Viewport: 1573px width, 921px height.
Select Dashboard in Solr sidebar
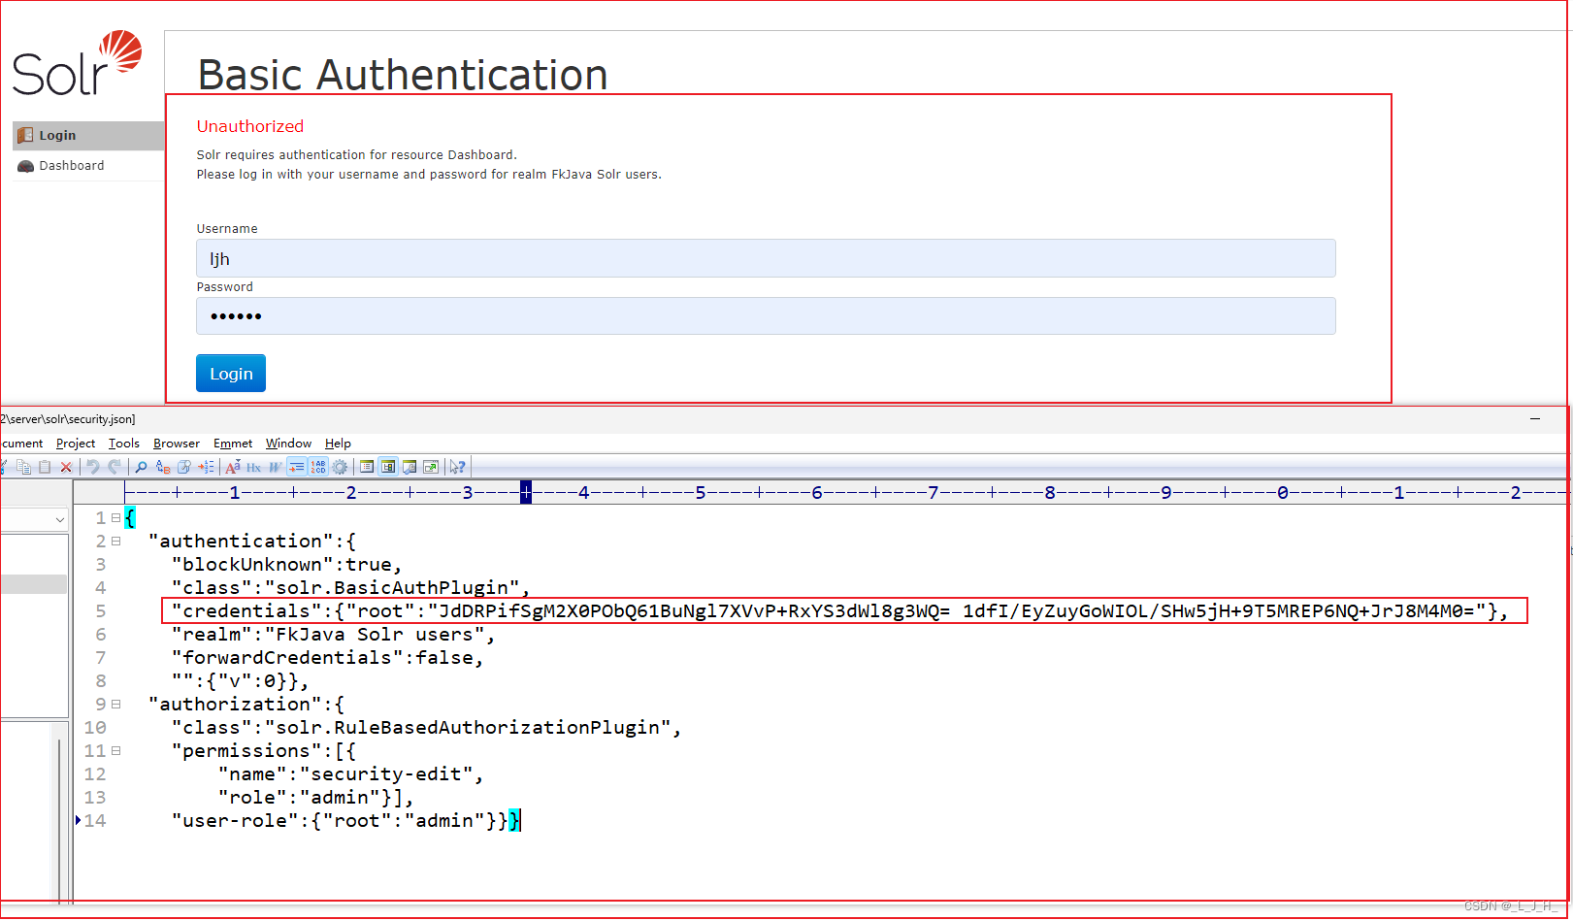point(88,166)
